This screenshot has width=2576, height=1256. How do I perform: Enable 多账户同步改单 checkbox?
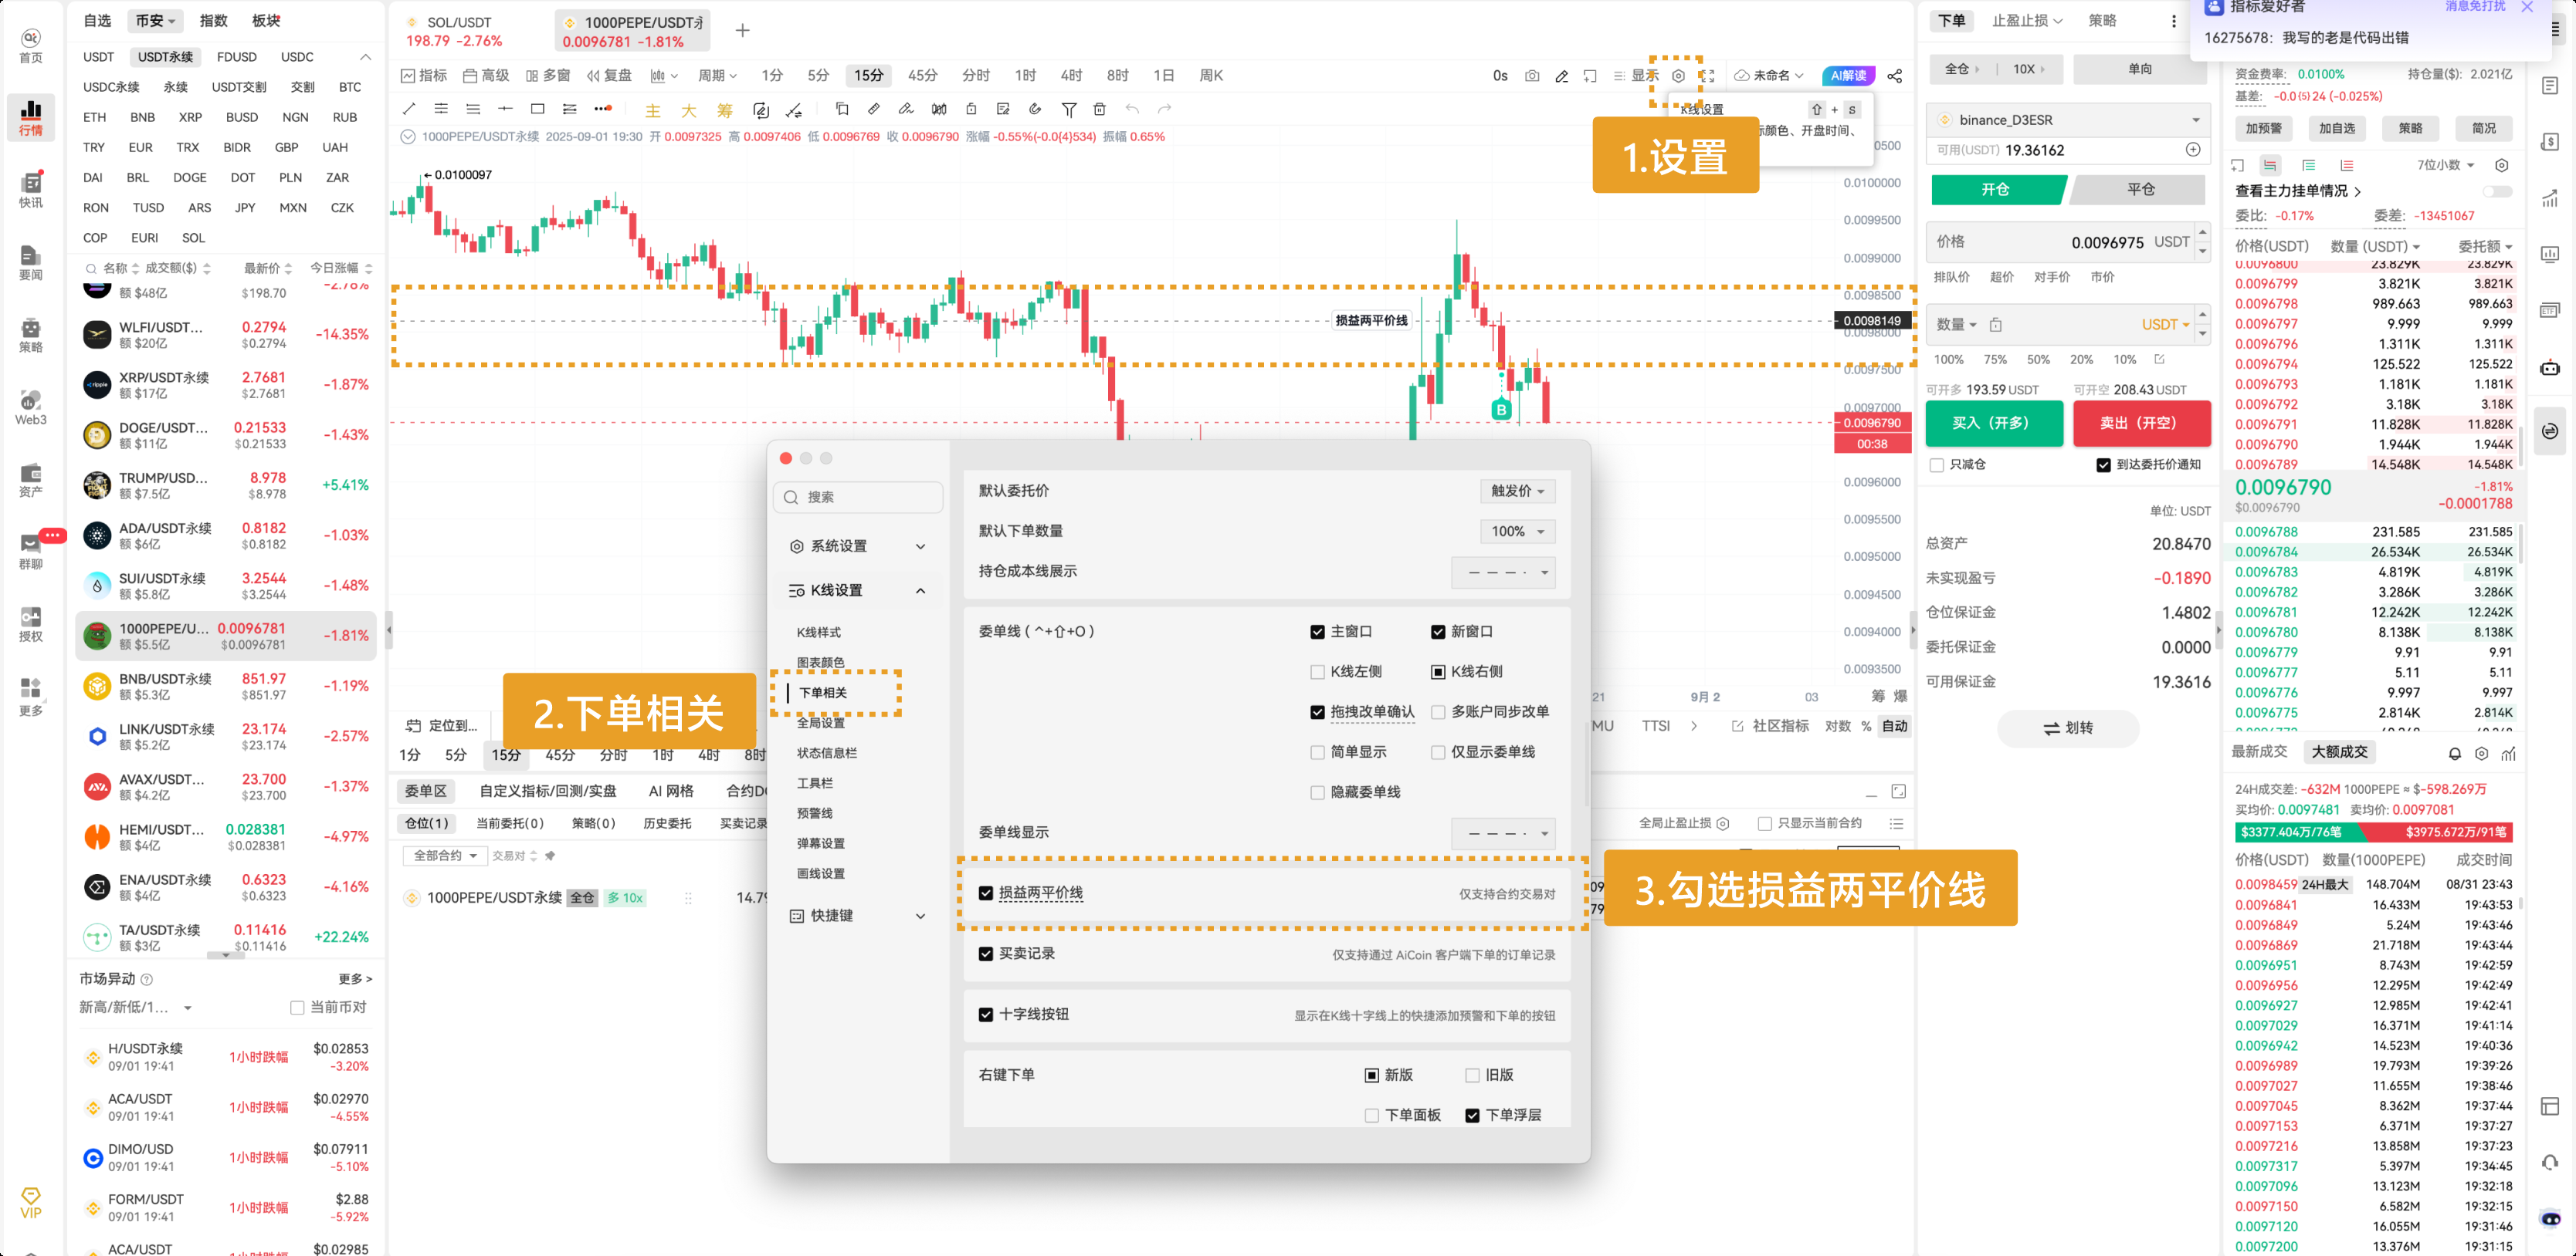[1437, 711]
